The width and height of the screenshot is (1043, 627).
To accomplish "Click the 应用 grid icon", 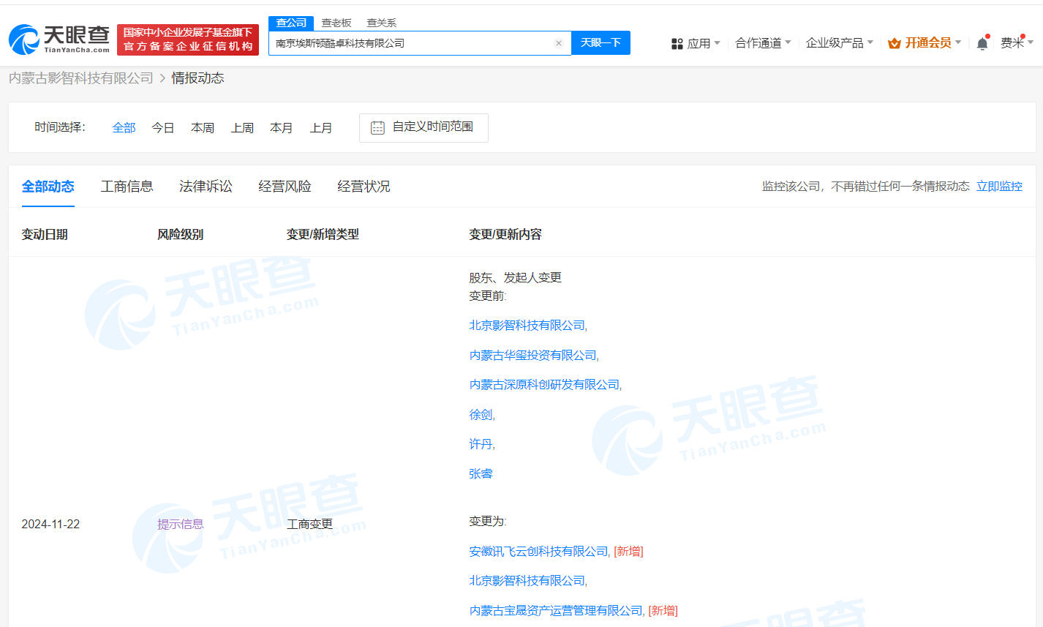I will [x=677, y=44].
